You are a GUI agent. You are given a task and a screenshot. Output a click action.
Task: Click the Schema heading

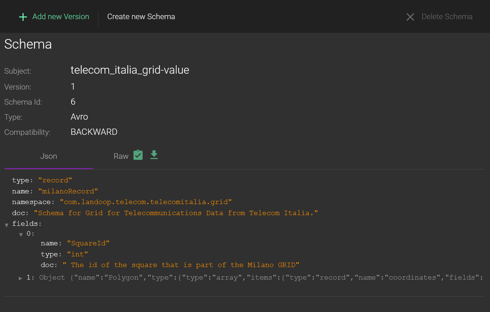tap(28, 44)
